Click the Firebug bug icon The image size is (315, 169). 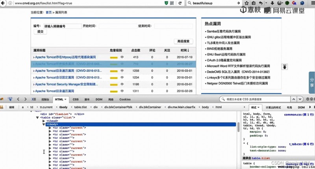(x=2, y=99)
